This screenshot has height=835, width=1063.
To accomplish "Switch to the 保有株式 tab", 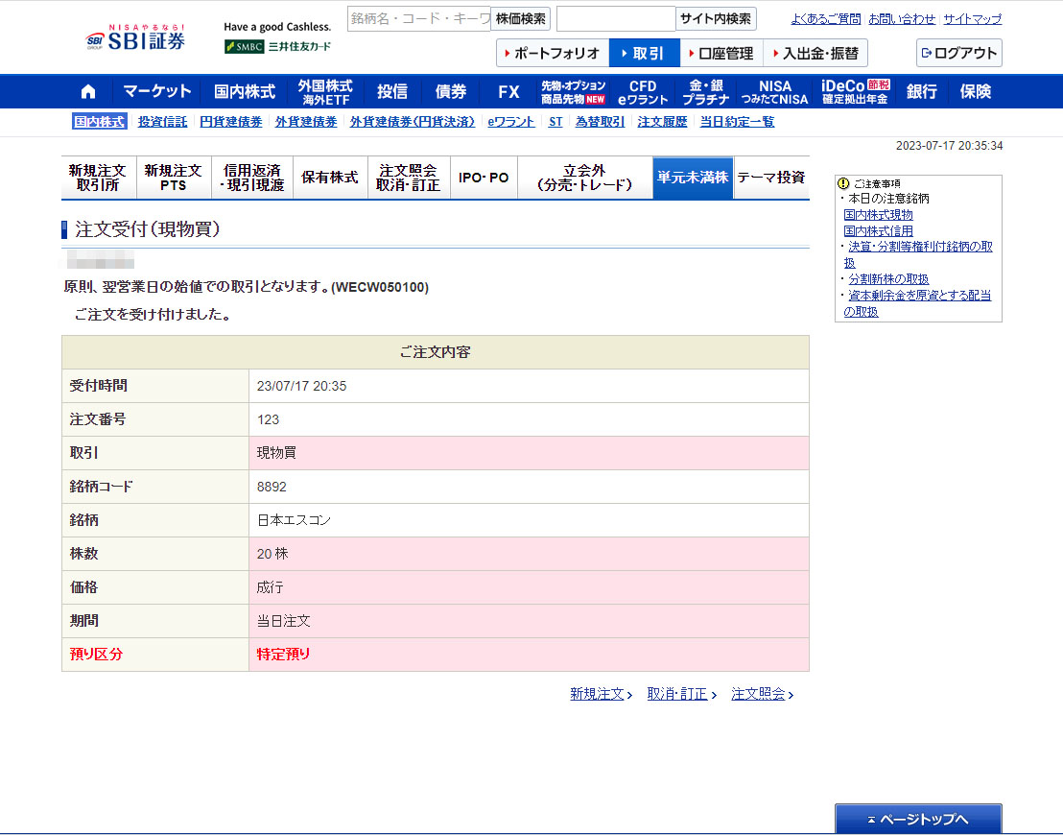I will pyautogui.click(x=329, y=178).
